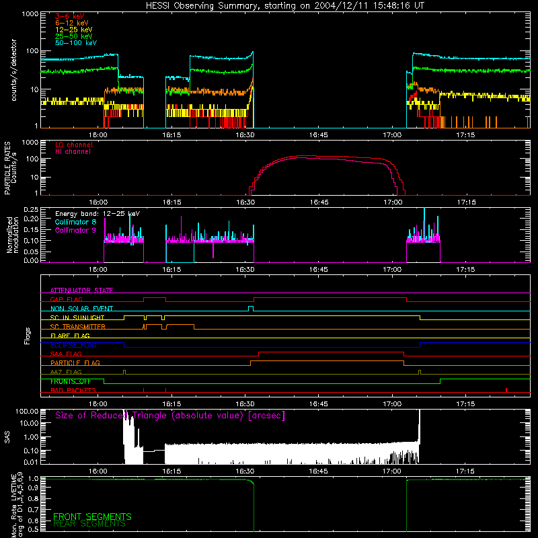Image resolution: width=538 pixels, height=538 pixels.
Task: Click the 0.25 value on modulation axis
Action: point(31,210)
